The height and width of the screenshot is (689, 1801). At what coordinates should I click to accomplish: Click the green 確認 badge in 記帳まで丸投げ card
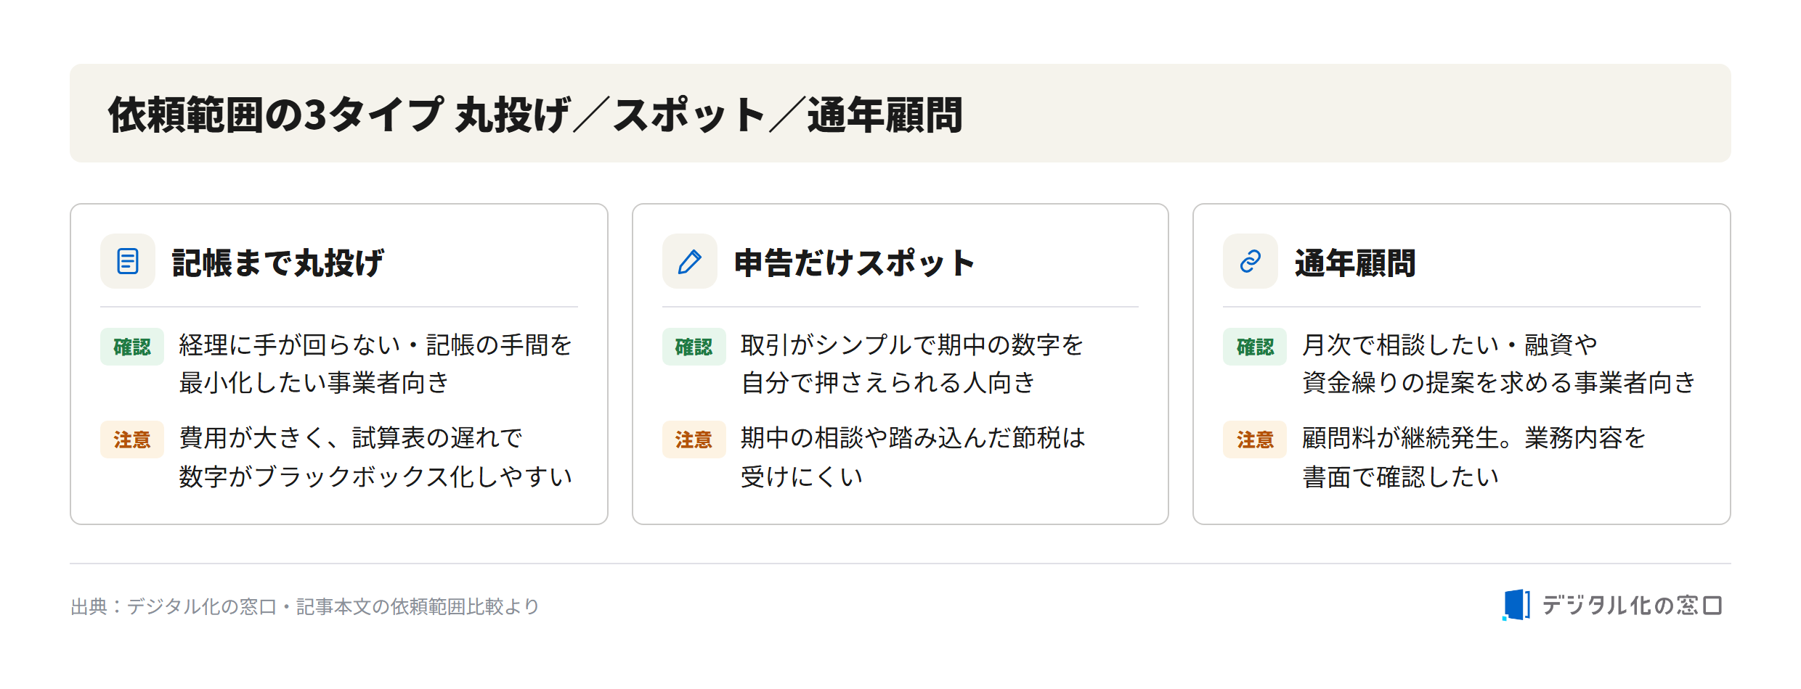[x=132, y=347]
